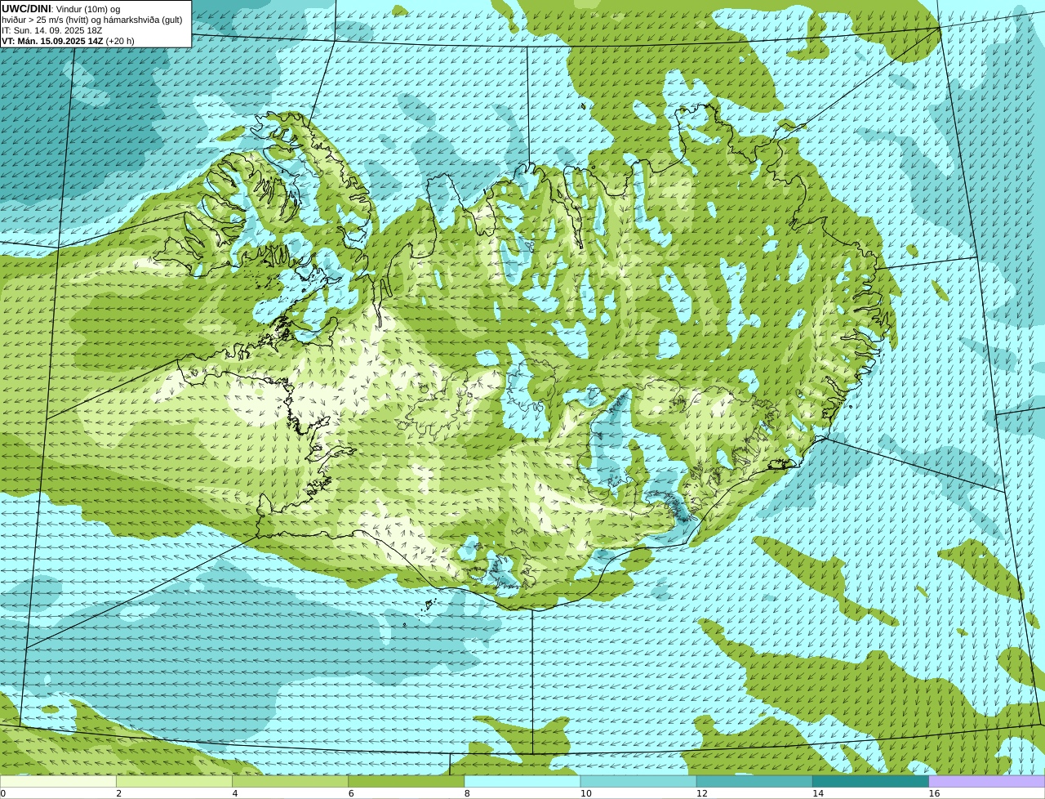Choose the olive green 6–8 m/s legend swatch
1045x799 pixels.
(407, 782)
